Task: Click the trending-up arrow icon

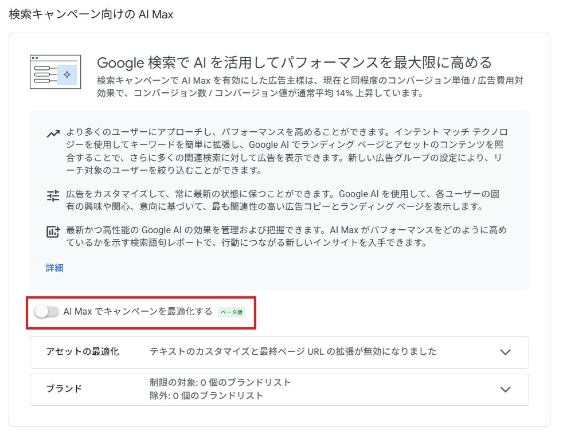Action: pyautogui.click(x=53, y=134)
